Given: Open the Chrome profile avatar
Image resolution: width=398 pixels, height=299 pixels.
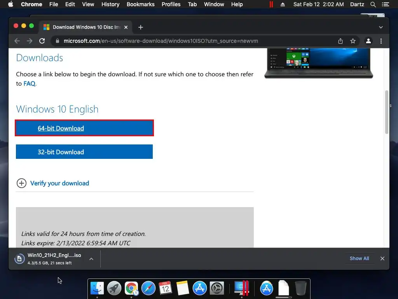Looking at the screenshot, I should pos(368,41).
